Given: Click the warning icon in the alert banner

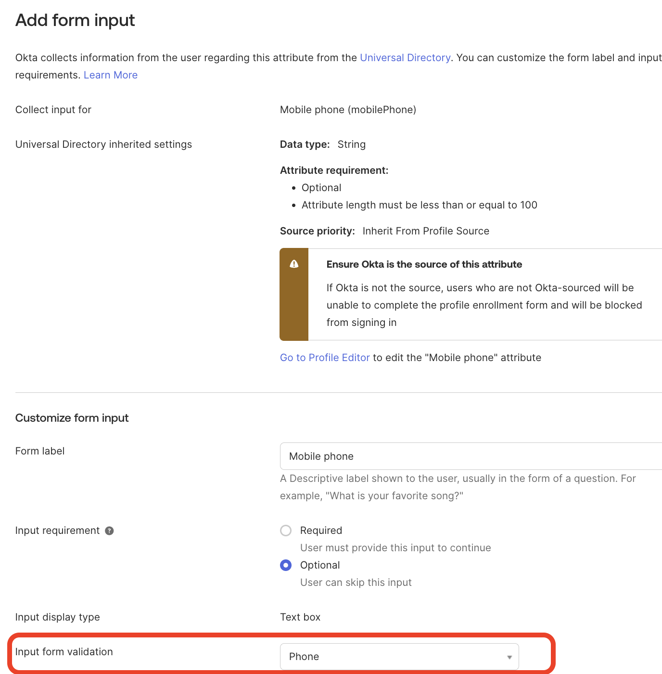Looking at the screenshot, I should (x=294, y=264).
